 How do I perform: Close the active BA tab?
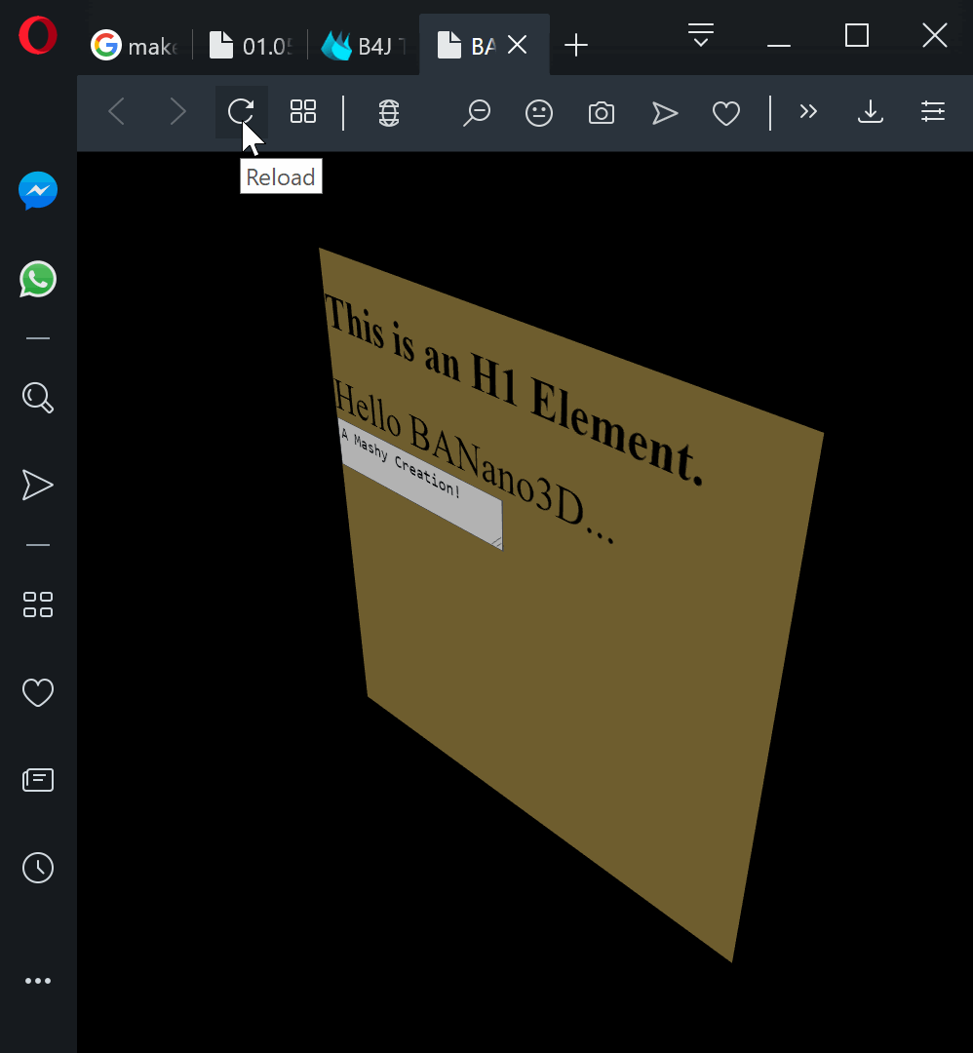[517, 45]
